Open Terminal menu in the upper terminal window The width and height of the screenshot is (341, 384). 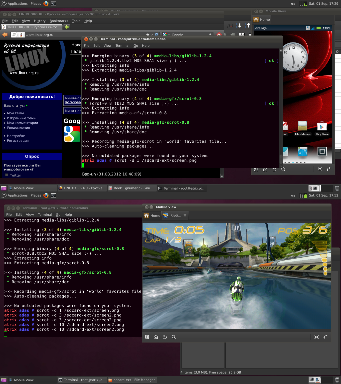click(x=122, y=45)
